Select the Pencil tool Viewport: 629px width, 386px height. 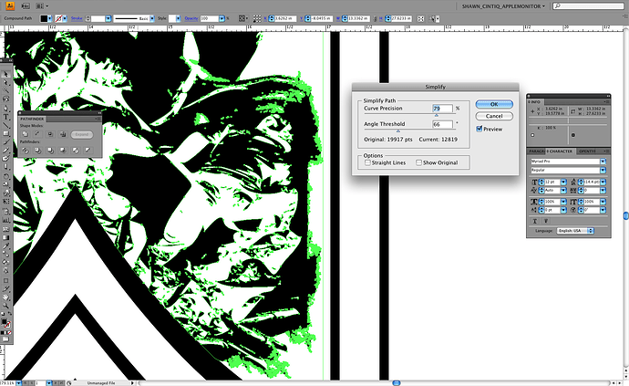(x=5, y=151)
